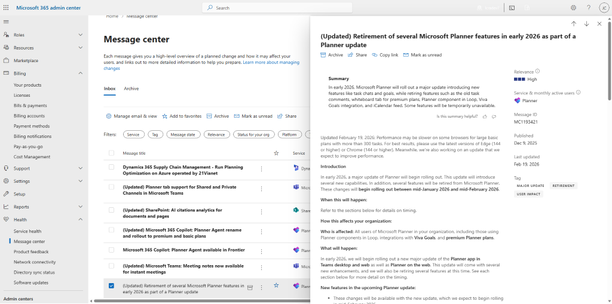Check the SharePoint AI citations message

111,210
